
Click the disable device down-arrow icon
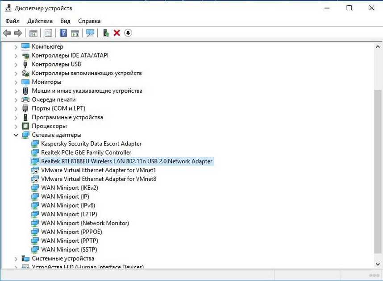(x=128, y=33)
